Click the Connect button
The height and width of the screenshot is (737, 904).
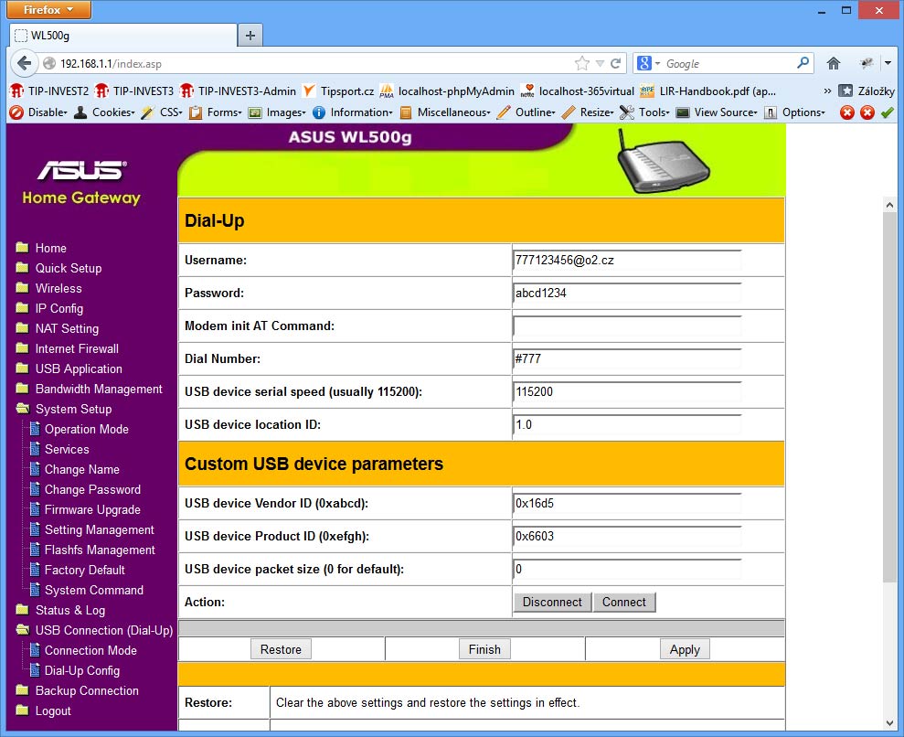point(623,602)
